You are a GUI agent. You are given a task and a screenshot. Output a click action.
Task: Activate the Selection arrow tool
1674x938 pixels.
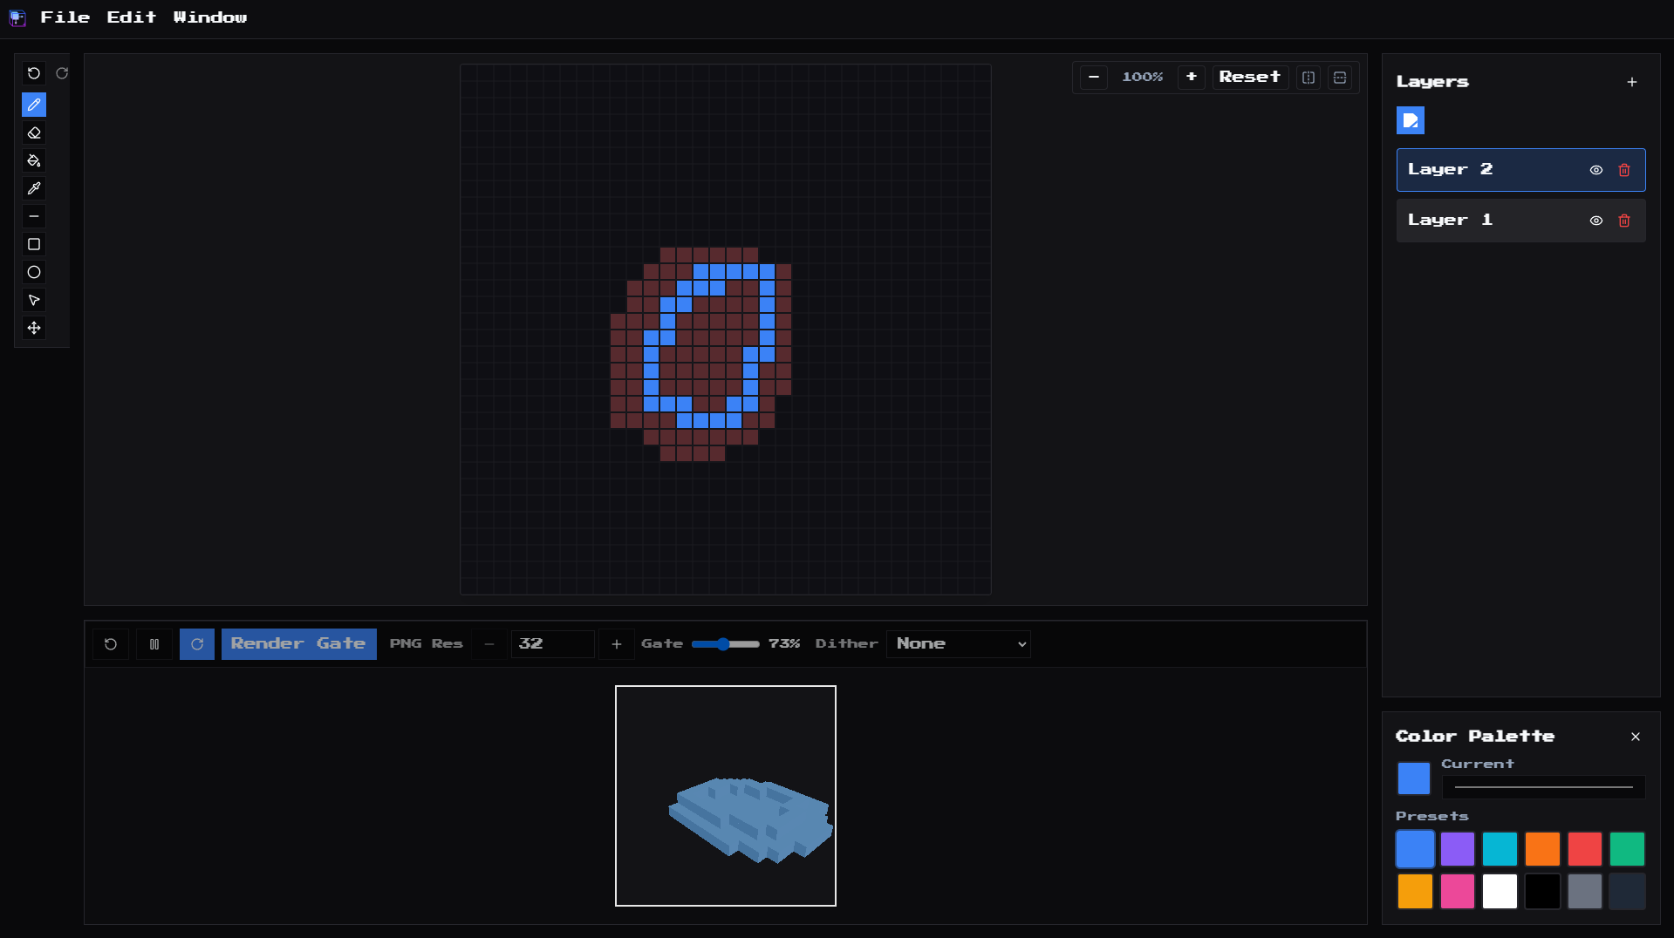pos(34,300)
